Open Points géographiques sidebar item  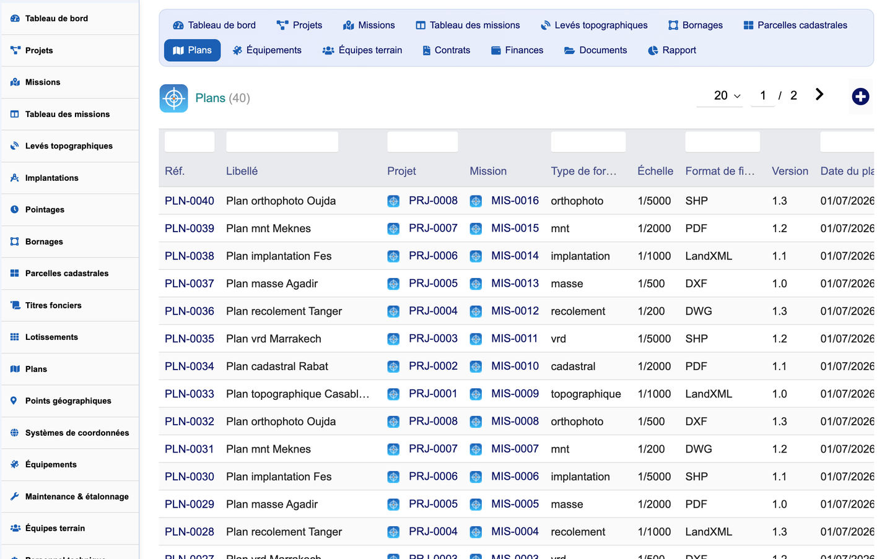click(69, 401)
